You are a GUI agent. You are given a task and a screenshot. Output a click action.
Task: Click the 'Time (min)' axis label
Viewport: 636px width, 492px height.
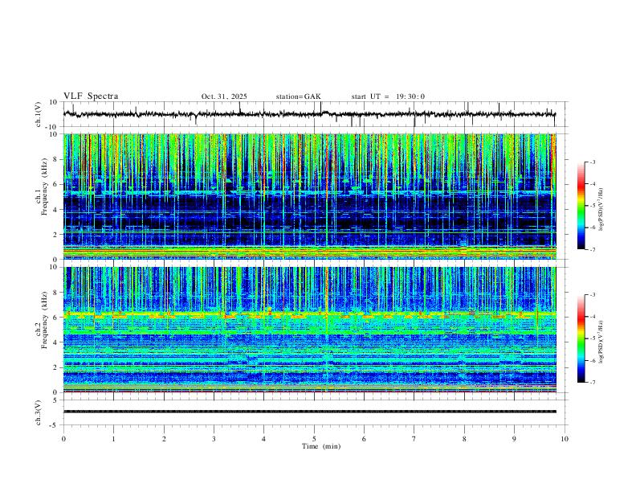(x=321, y=446)
